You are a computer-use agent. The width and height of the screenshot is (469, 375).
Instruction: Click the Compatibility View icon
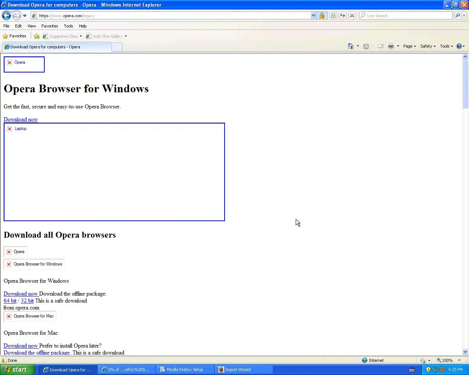point(333,16)
